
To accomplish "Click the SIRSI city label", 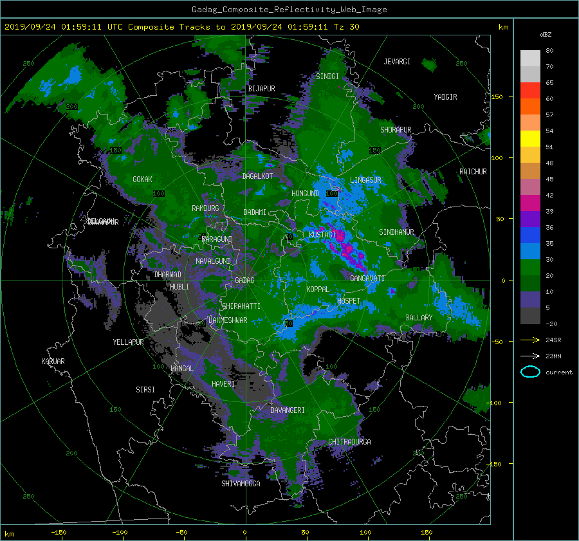I will (x=145, y=390).
